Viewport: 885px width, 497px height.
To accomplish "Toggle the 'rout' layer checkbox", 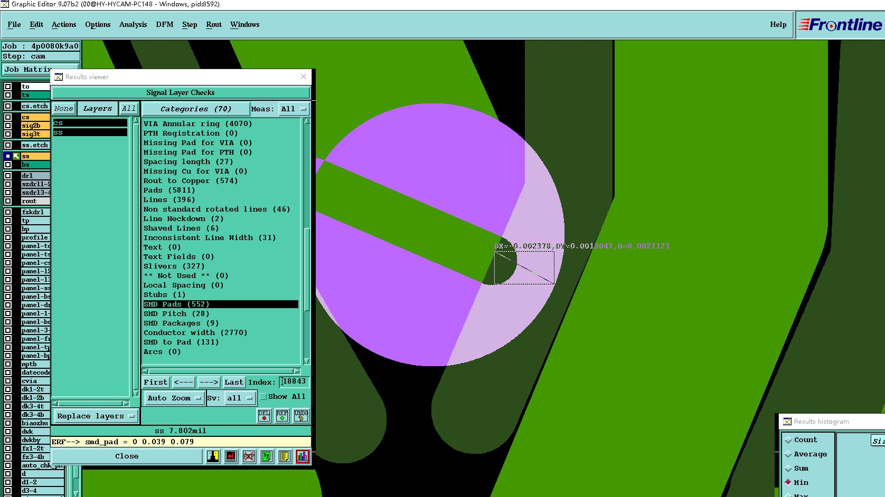I will tap(8, 201).
